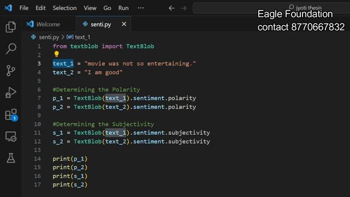
Task: Click line number 3 in gutter
Action: click(x=39, y=63)
